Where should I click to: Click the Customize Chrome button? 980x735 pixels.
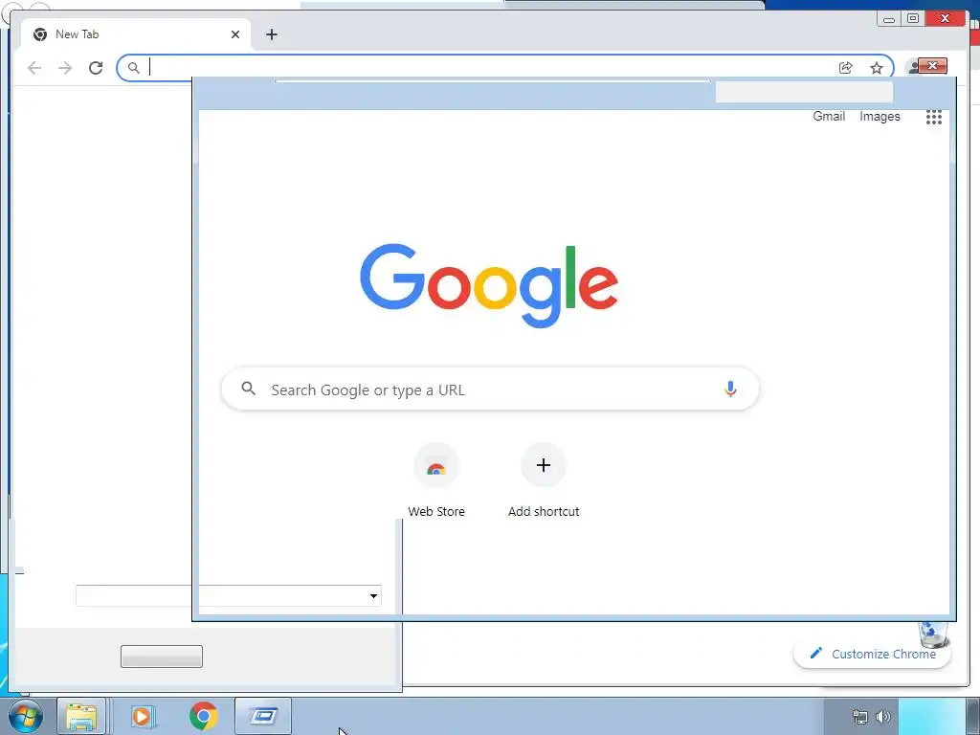pyautogui.click(x=873, y=654)
